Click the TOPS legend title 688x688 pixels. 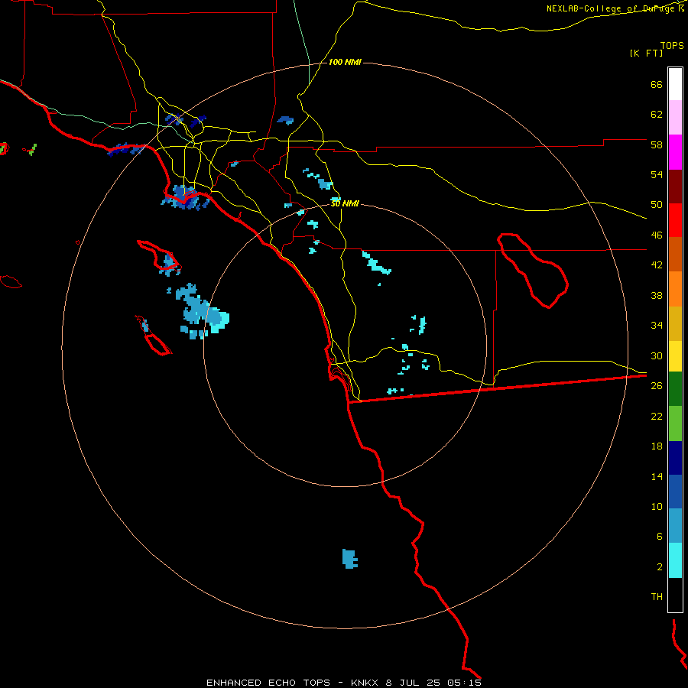[672, 46]
